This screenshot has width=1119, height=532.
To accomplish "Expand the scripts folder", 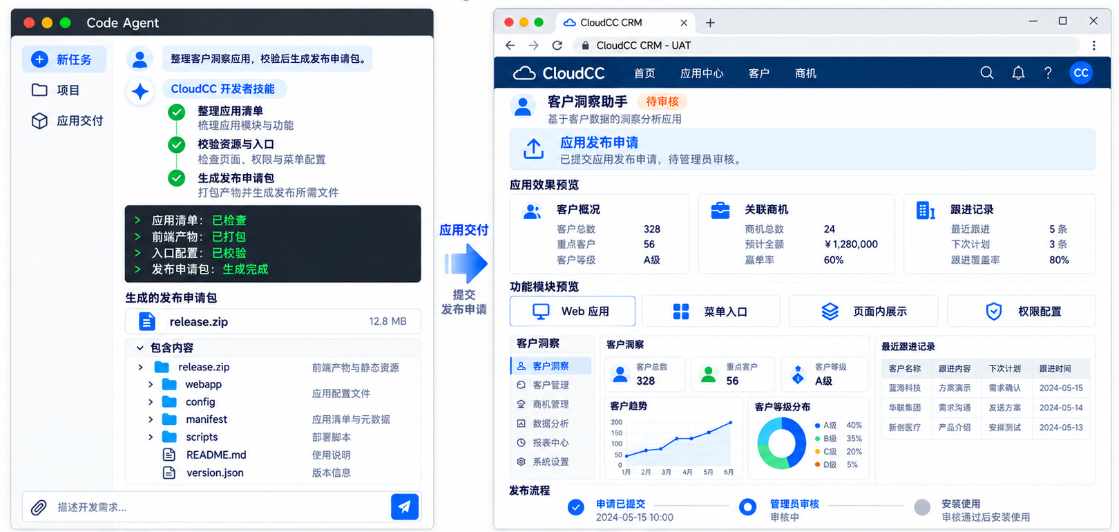I will point(151,437).
